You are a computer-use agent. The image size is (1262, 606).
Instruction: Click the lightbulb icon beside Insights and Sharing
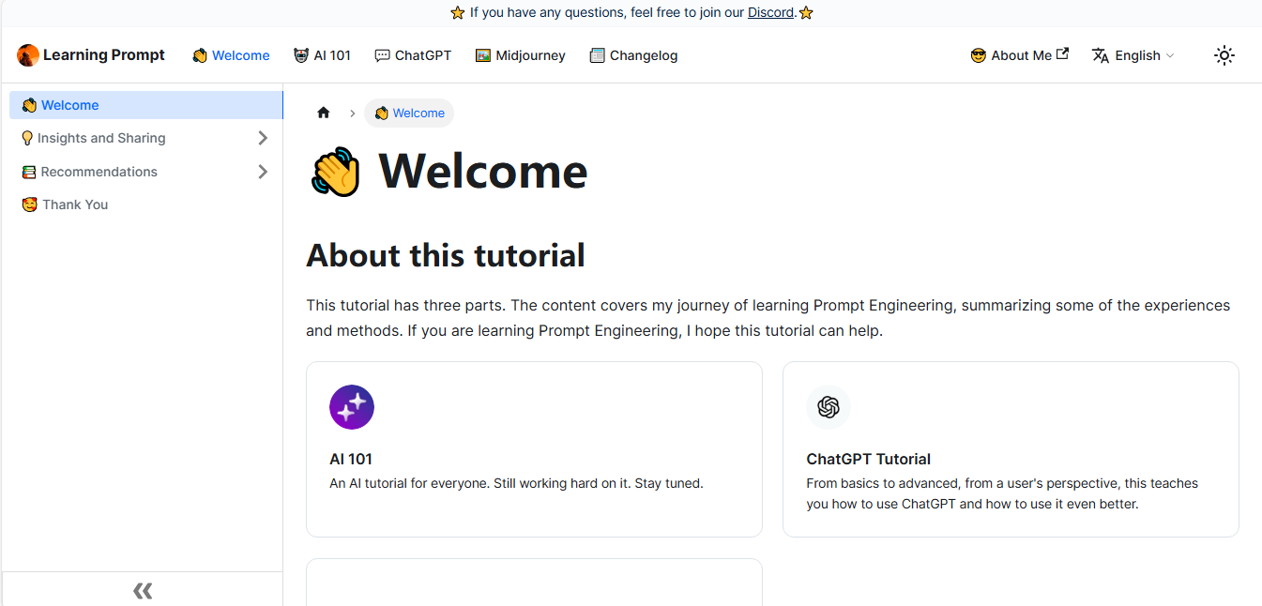tap(27, 139)
